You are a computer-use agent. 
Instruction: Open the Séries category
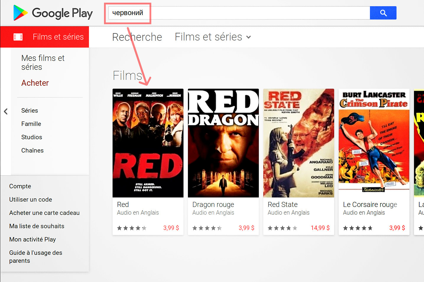coord(30,111)
